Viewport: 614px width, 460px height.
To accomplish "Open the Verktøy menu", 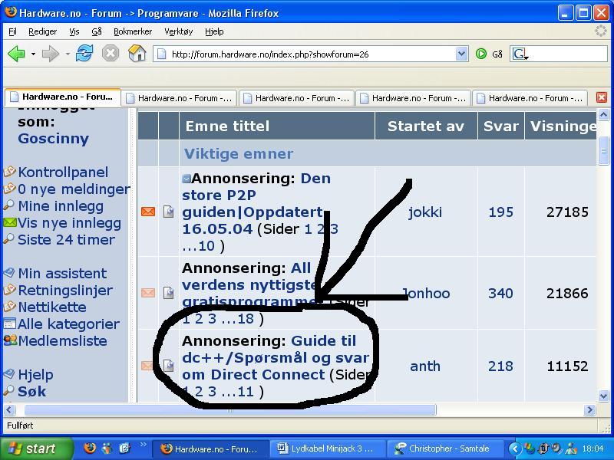I will [x=179, y=31].
